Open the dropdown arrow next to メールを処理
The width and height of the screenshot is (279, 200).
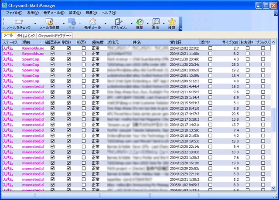(x=64, y=24)
